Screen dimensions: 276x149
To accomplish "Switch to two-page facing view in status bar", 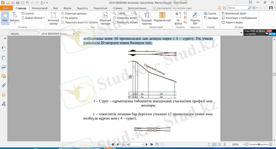I will click(219, 144).
